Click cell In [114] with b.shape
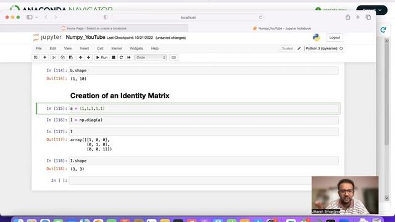 [204, 70]
